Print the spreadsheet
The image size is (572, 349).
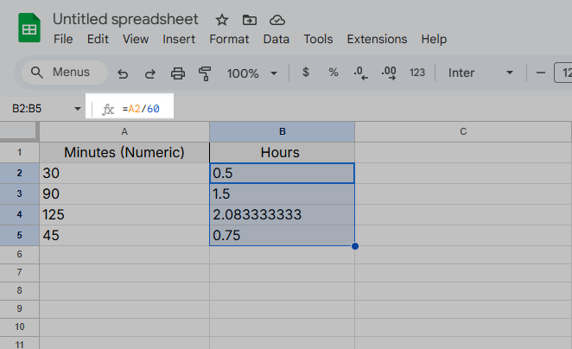178,73
